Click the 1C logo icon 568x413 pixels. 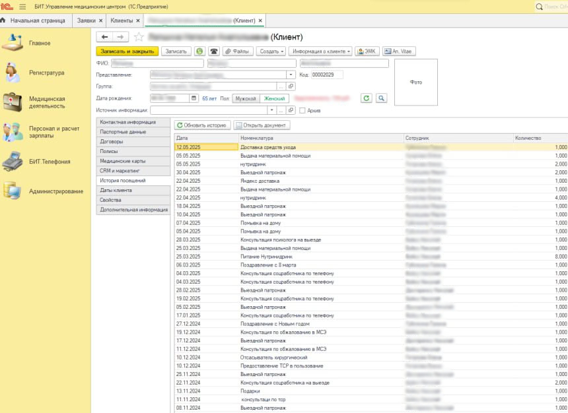[7, 7]
